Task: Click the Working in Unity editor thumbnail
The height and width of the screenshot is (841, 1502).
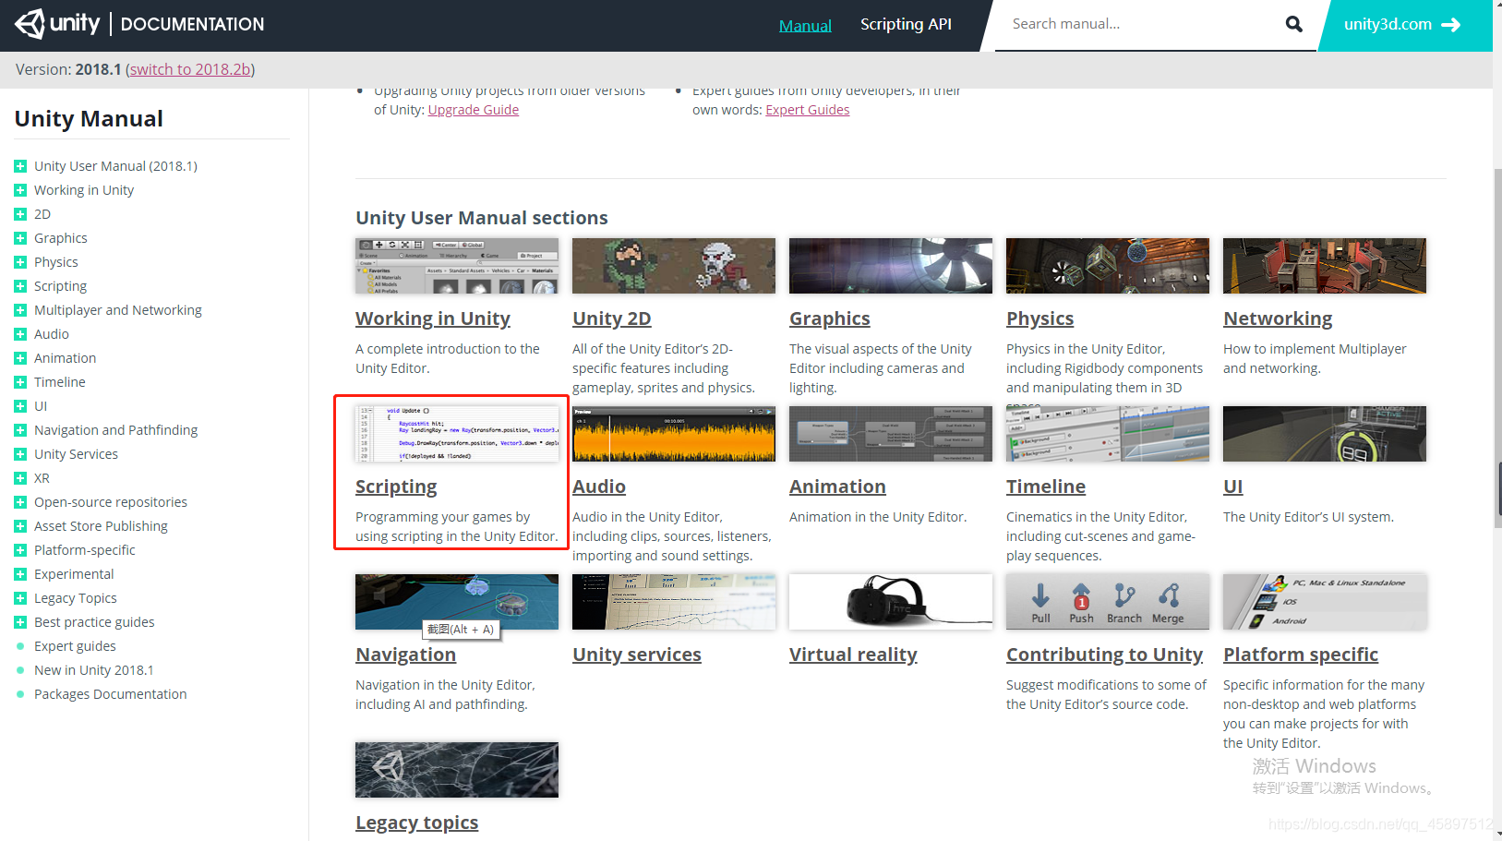Action: [457, 266]
